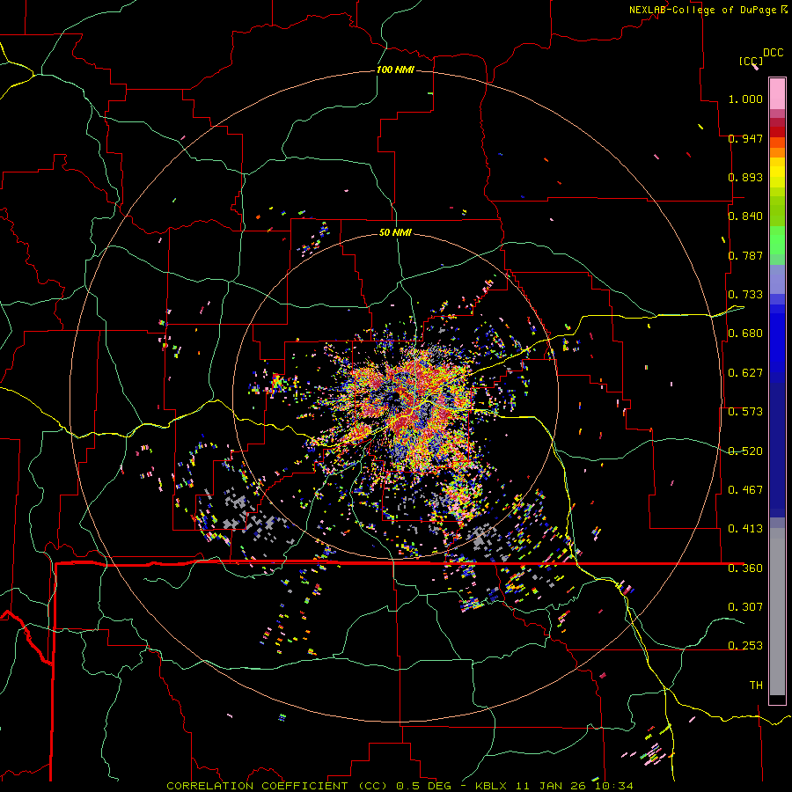This screenshot has width=792, height=792.
Task: Click the 1.000 value on the color scale
Action: pyautogui.click(x=745, y=99)
